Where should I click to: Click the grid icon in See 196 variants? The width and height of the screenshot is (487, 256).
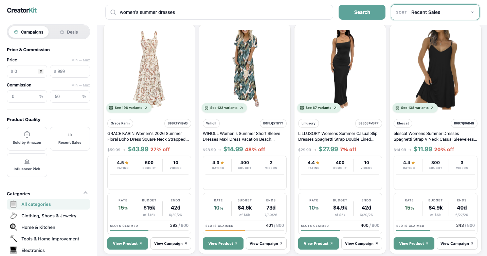click(111, 108)
